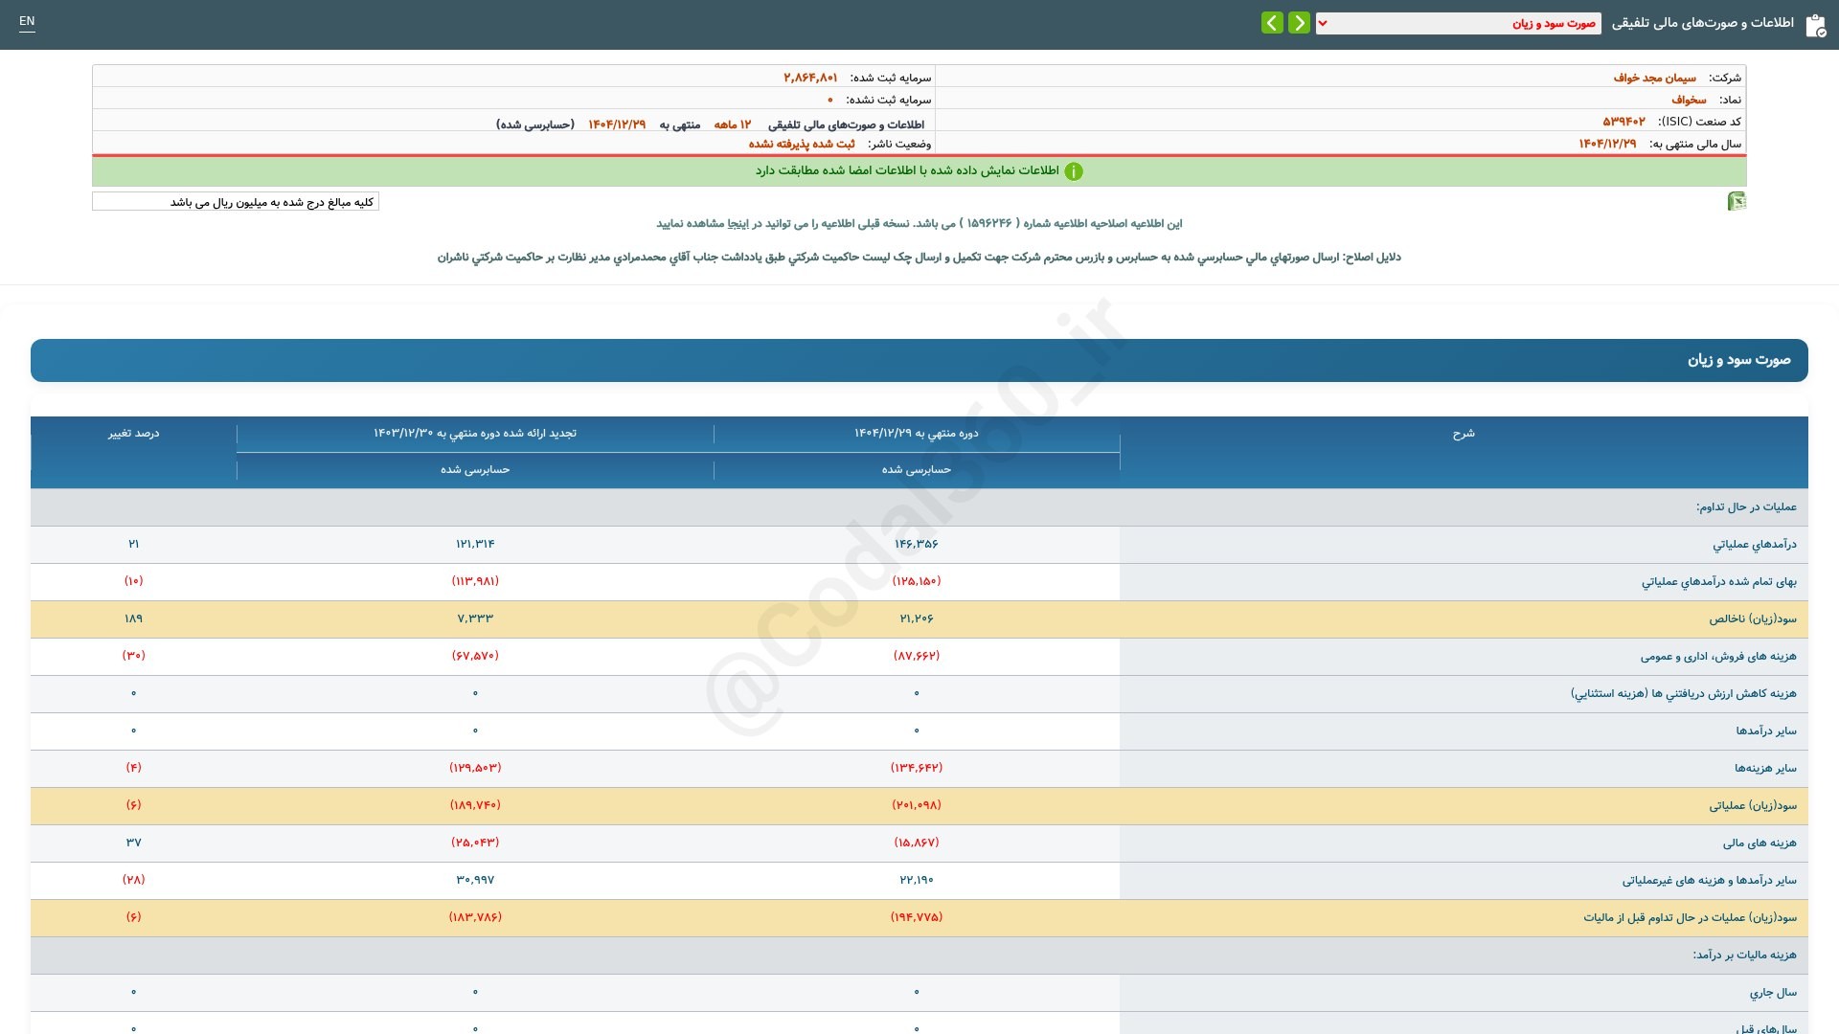Click ISIC code ۵۳۹۴۰۲
The height and width of the screenshot is (1034, 1839).
(1623, 122)
